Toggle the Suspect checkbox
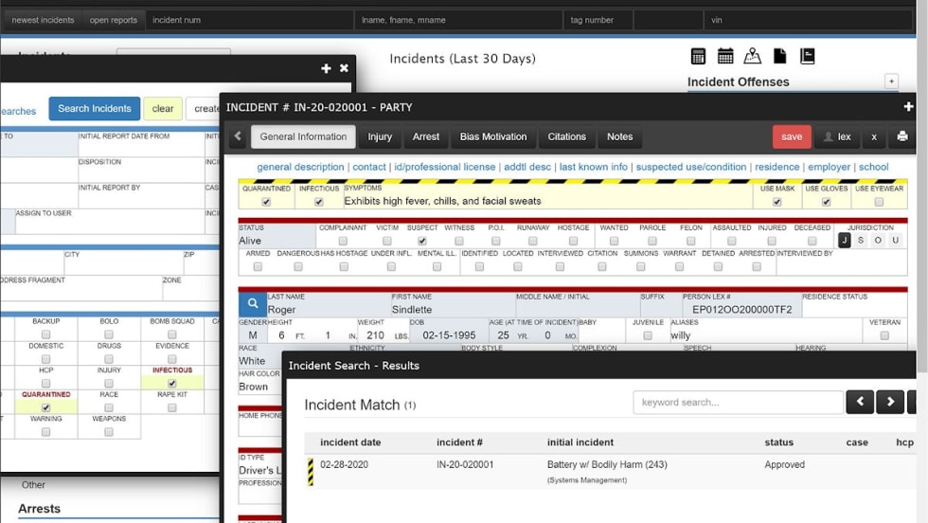The width and height of the screenshot is (928, 523). (x=422, y=241)
